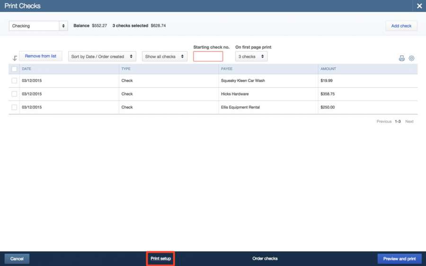Screen dimensions: 426x266
Task: Open the Checking account dropdown
Action: point(38,26)
